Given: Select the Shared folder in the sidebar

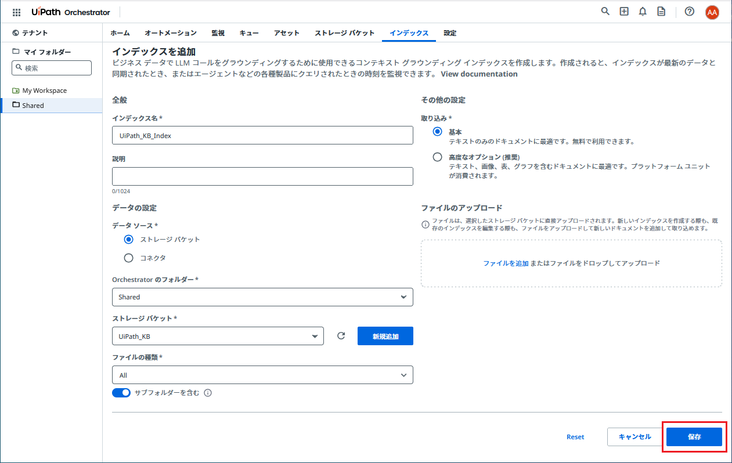Looking at the screenshot, I should [x=51, y=106].
